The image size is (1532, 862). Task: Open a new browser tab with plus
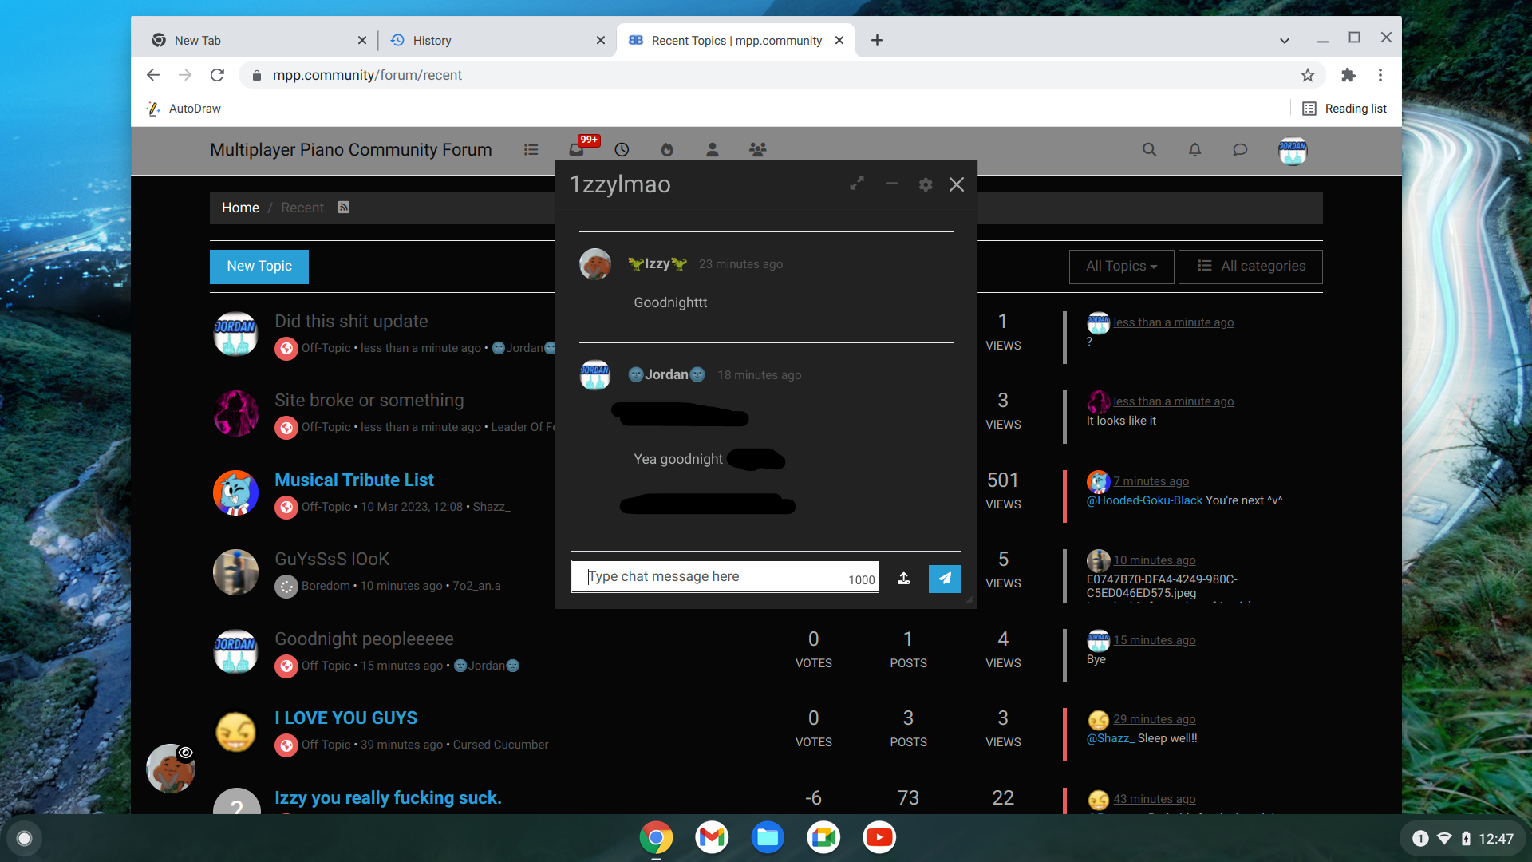pyautogui.click(x=877, y=40)
